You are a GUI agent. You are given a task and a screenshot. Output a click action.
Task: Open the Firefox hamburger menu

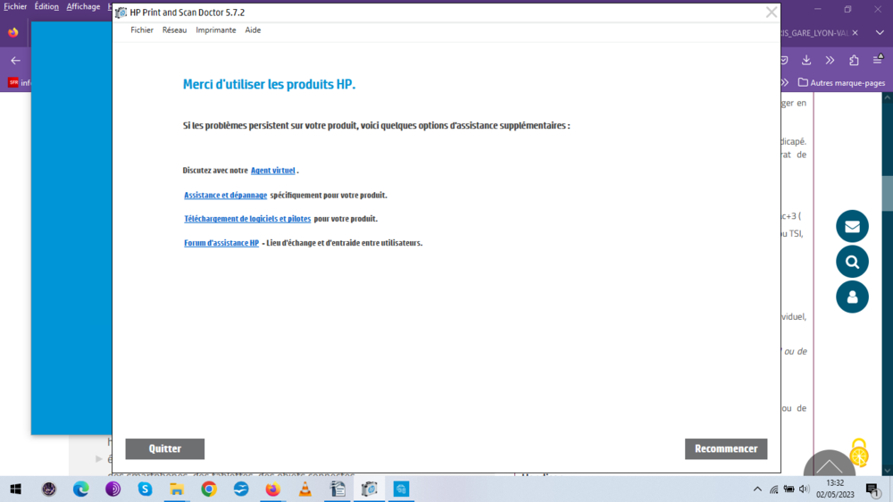878,60
